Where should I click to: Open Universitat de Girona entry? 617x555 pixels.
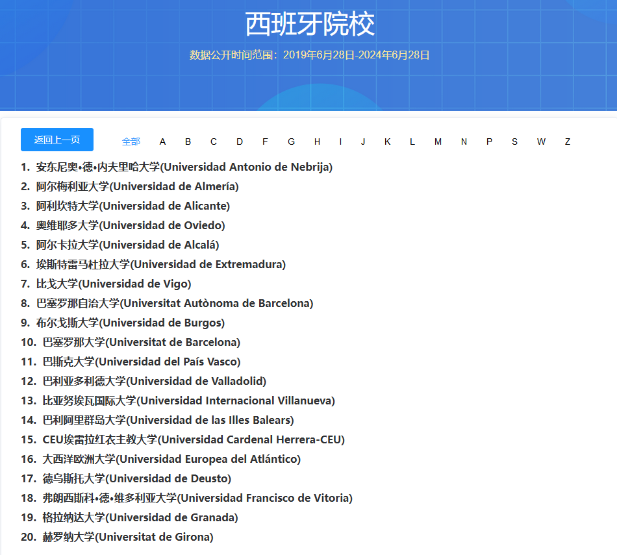pyautogui.click(x=118, y=537)
